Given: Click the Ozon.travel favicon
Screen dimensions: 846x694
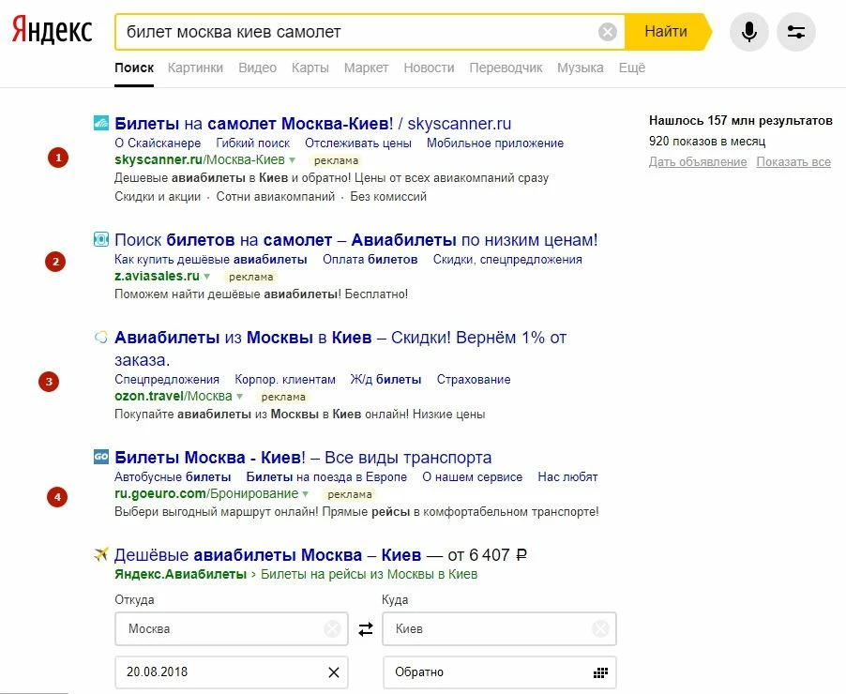Looking at the screenshot, I should pyautogui.click(x=101, y=338).
